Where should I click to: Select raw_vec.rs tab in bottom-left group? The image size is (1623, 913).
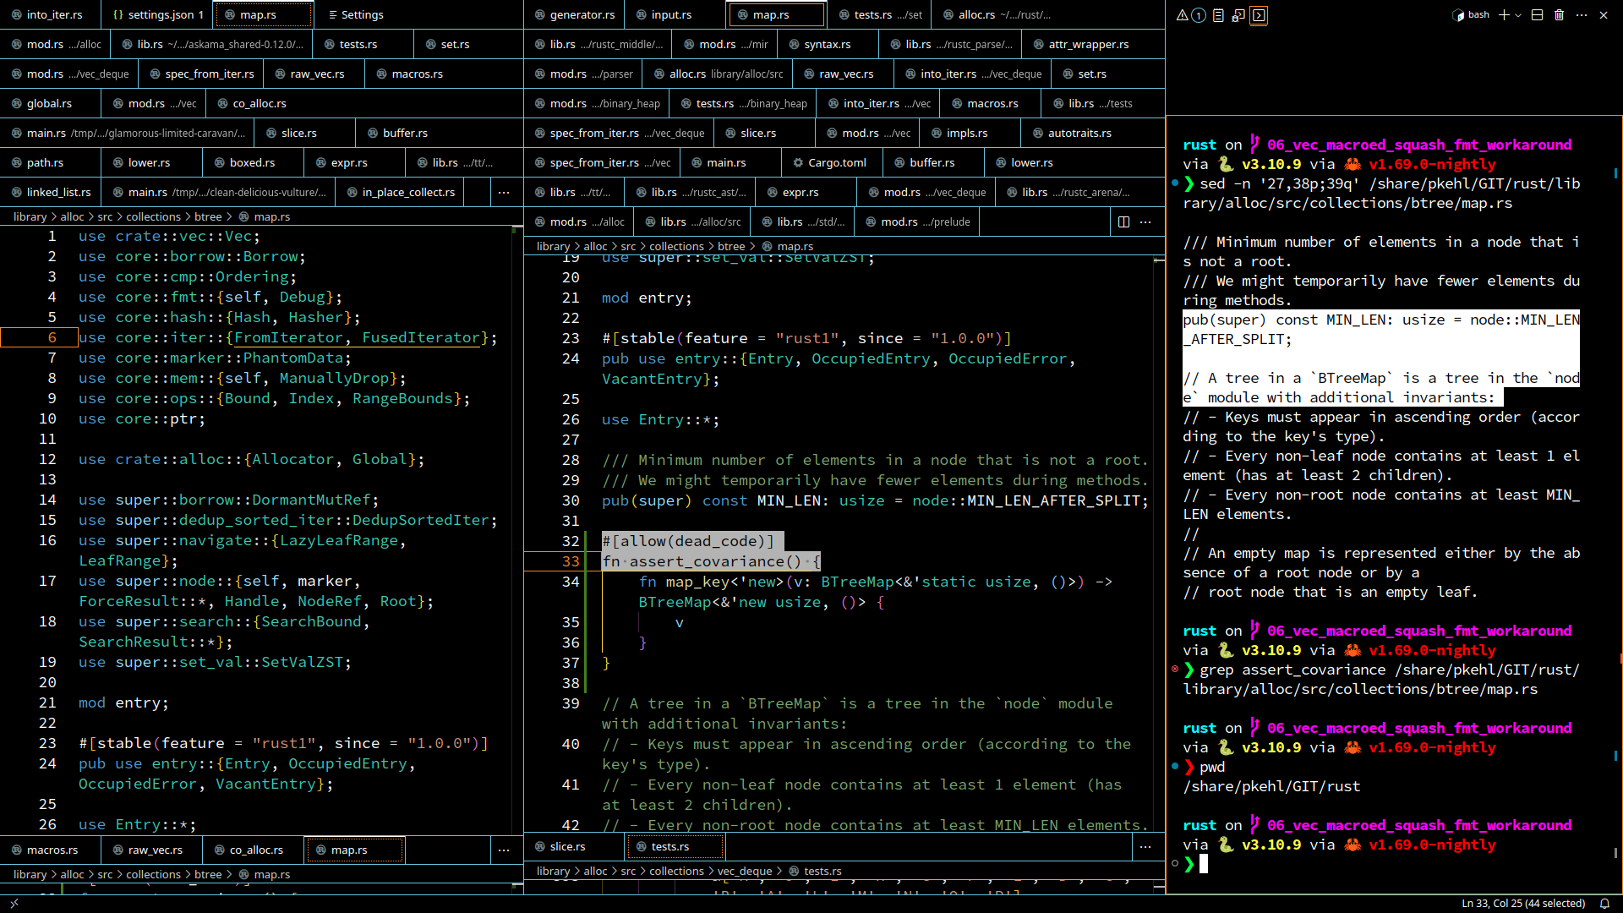click(152, 850)
